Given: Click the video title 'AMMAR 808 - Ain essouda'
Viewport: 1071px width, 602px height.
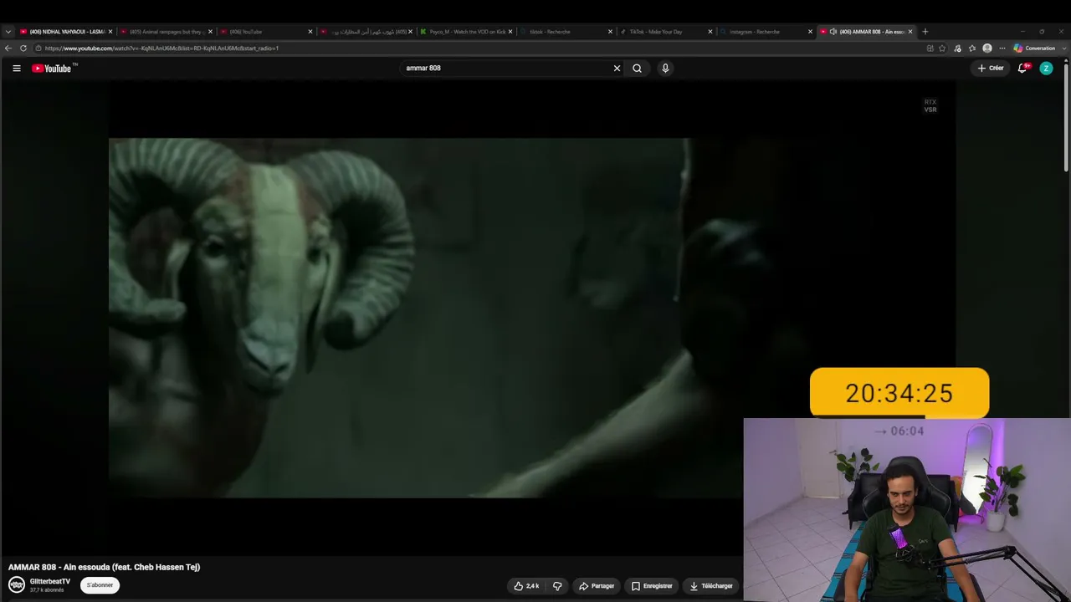Looking at the screenshot, I should 105,567.
